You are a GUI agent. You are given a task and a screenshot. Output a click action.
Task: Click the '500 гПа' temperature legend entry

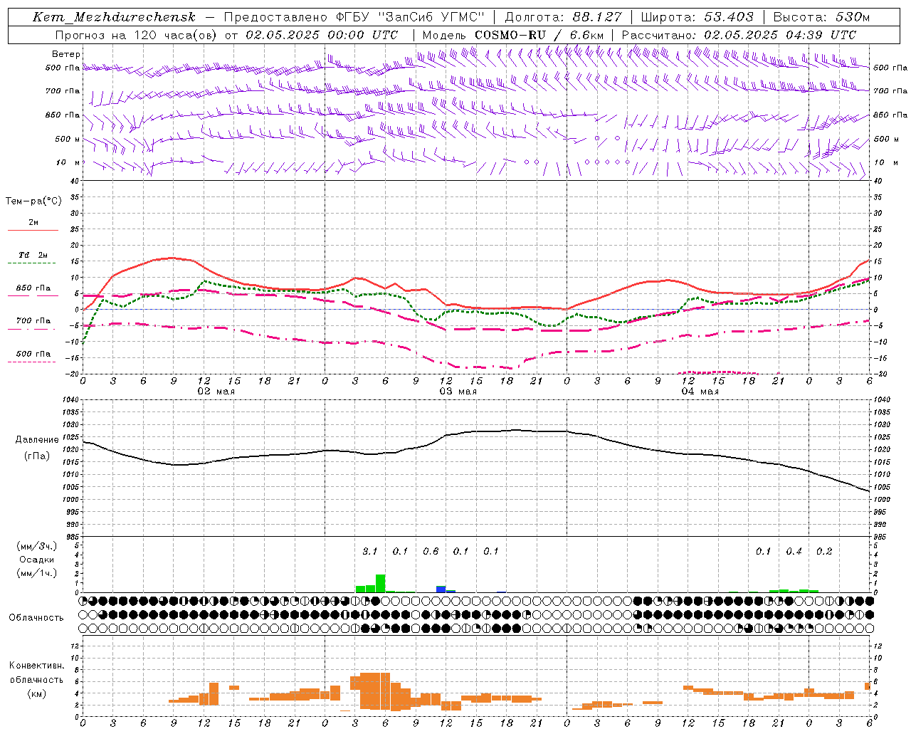click(33, 354)
